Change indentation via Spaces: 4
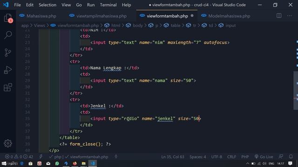This screenshot has width=298, height=167. coord(197,157)
